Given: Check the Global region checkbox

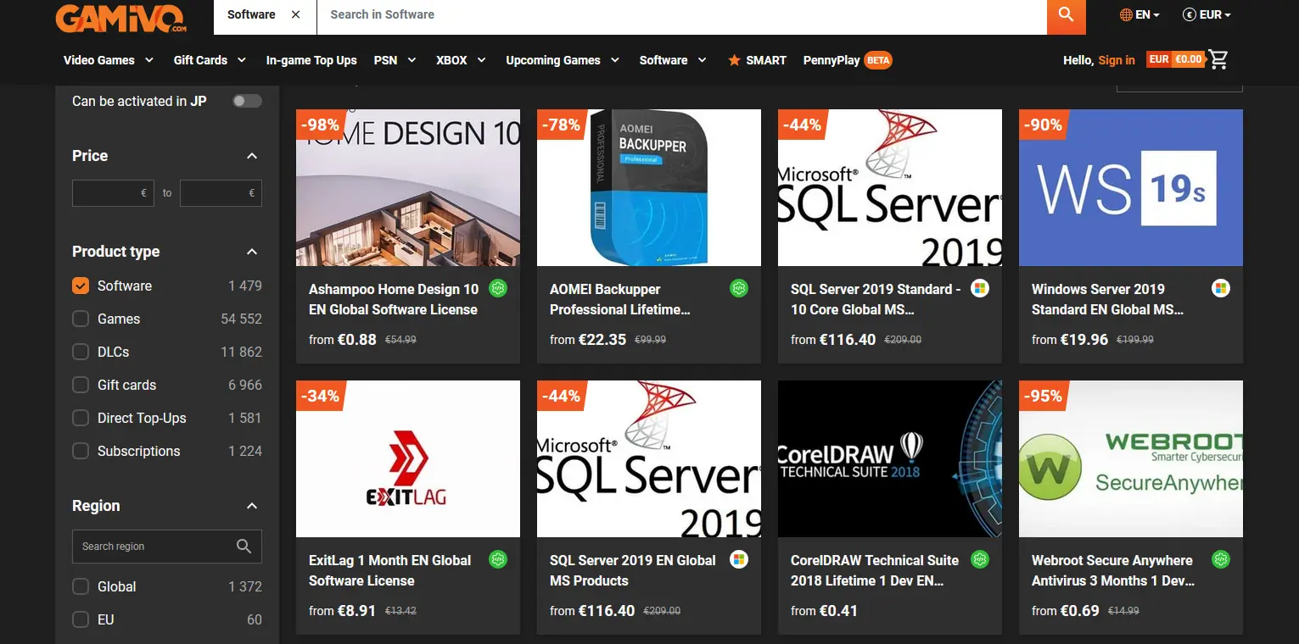Looking at the screenshot, I should pos(81,586).
